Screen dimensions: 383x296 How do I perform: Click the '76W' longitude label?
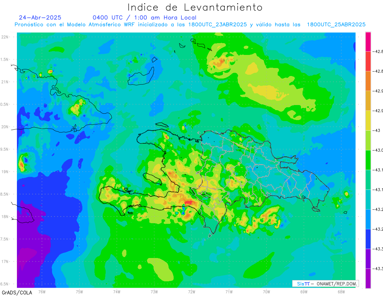point(42,292)
